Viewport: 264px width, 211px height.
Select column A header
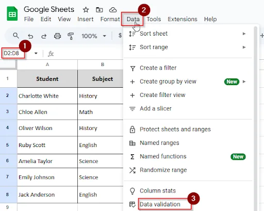click(x=47, y=64)
